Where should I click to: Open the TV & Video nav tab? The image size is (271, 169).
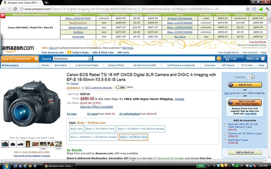click(x=247, y=65)
